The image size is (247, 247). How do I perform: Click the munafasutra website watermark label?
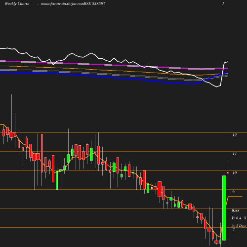pos(62,4)
